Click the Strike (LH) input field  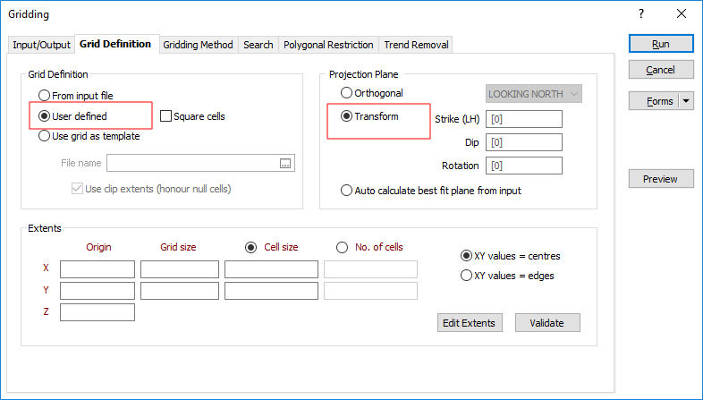point(523,120)
